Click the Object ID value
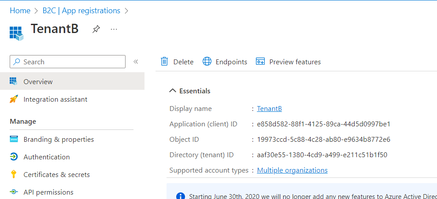The width and height of the screenshot is (437, 199). (324, 140)
